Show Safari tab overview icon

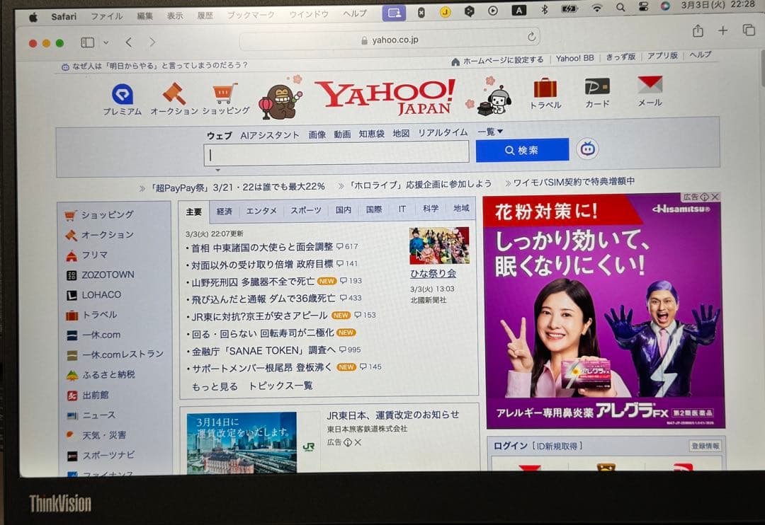[x=749, y=30]
